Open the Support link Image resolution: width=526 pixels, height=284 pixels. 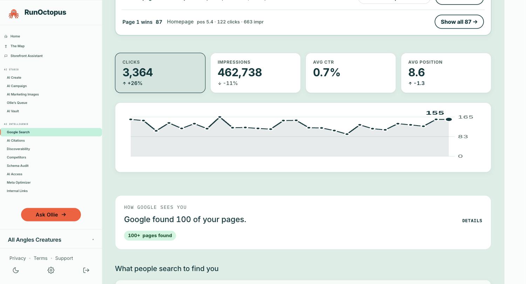tap(64, 258)
